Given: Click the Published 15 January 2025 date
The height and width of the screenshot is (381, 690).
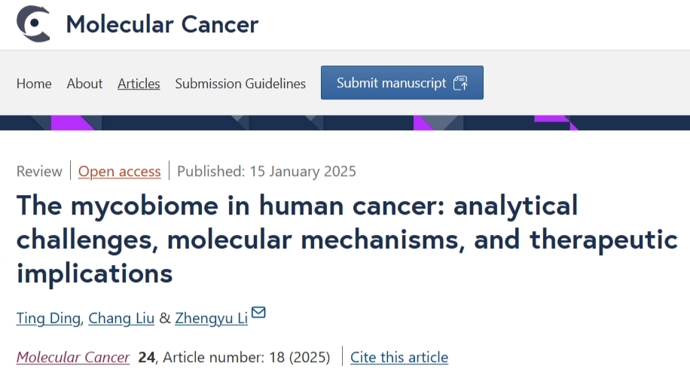Looking at the screenshot, I should pos(266,171).
